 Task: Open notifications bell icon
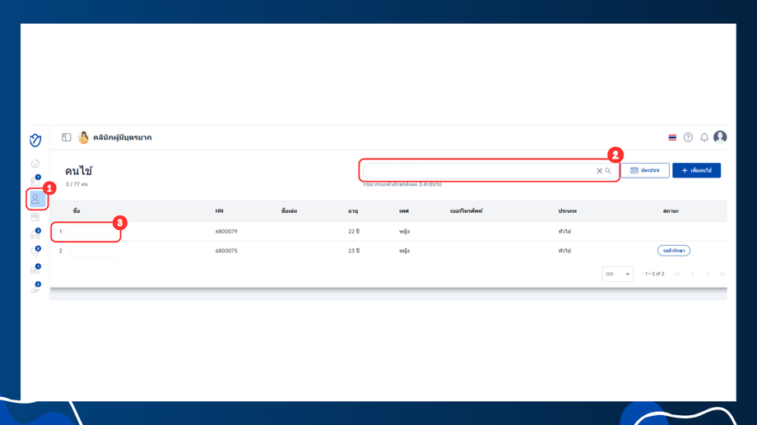[x=704, y=137]
